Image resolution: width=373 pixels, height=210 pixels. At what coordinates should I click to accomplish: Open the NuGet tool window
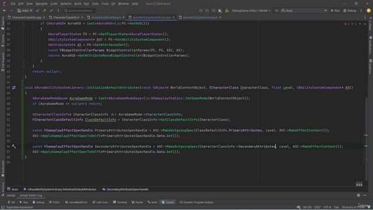pyautogui.click(x=138, y=202)
